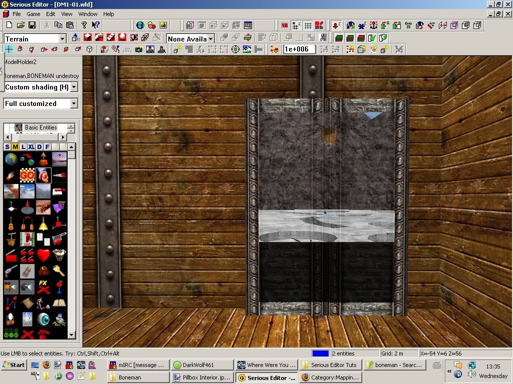Toggle the blue crosshair mode button
513x384 pixels.
click(9, 49)
